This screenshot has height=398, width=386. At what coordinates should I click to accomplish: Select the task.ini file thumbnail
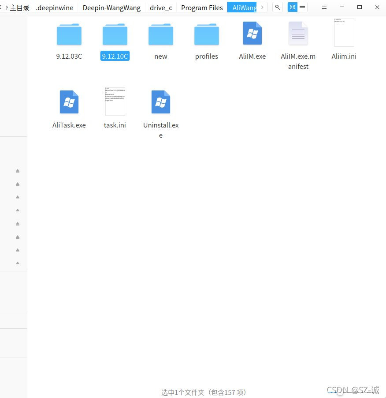(x=115, y=101)
